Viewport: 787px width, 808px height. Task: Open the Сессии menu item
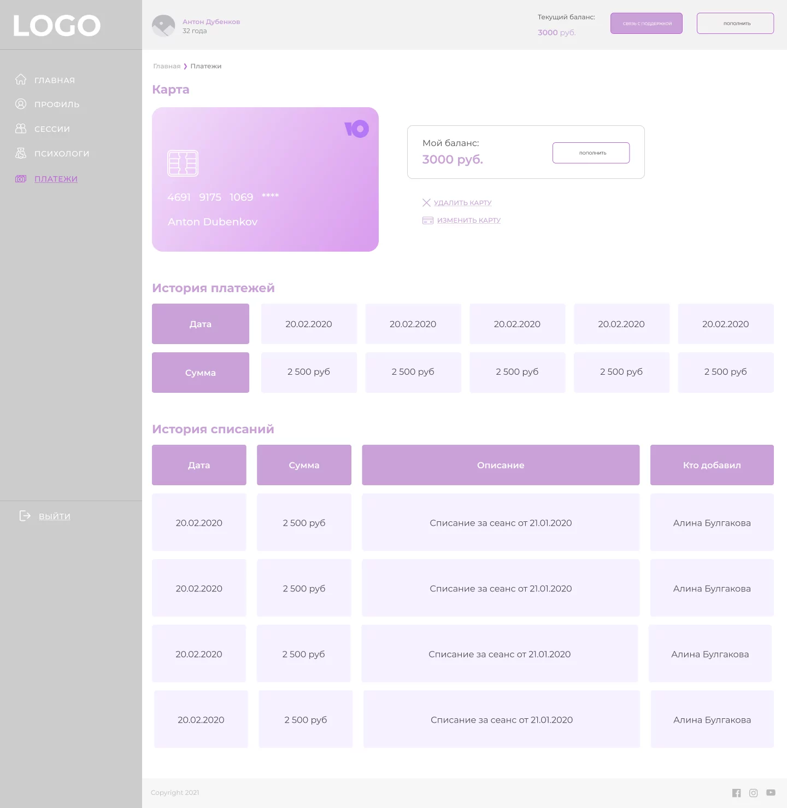pos(52,129)
